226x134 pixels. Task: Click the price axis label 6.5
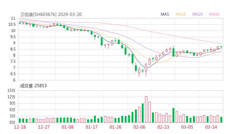(x=13, y=74)
